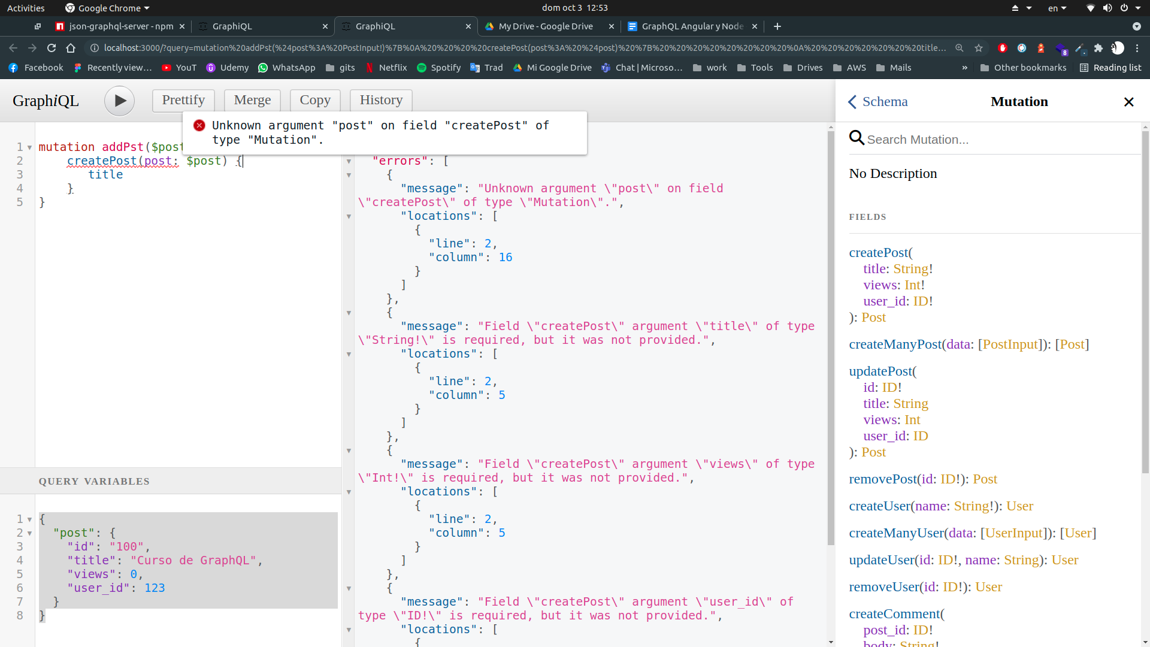Open the History panel

click(x=381, y=100)
